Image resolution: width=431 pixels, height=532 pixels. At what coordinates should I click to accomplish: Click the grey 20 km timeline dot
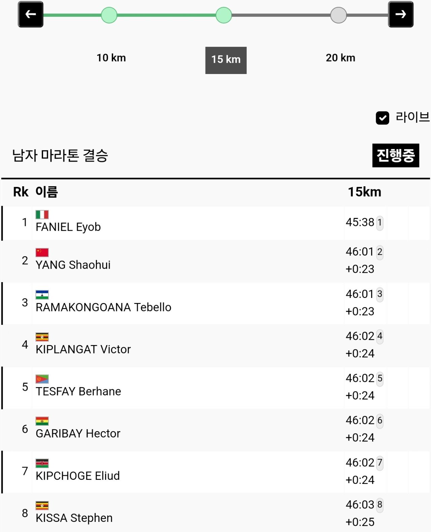338,15
